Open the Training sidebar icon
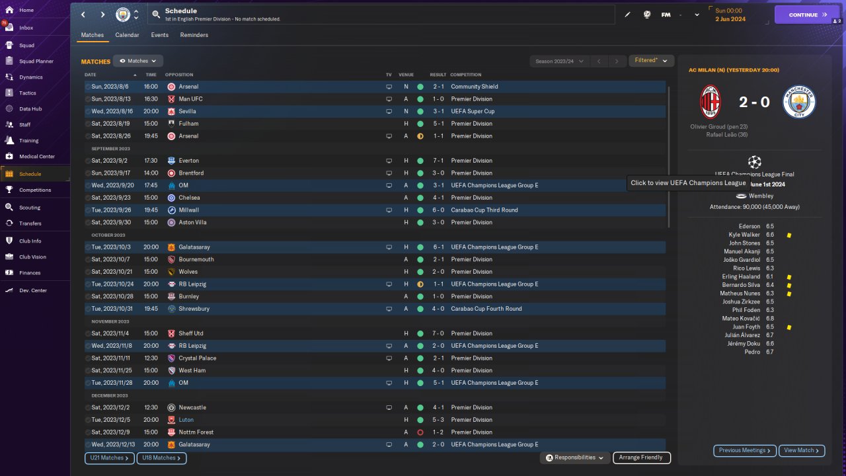846x476 pixels. [x=9, y=140]
